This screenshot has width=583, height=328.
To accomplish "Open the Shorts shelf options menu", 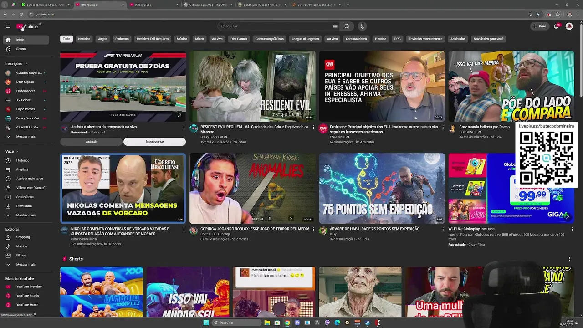I will [x=569, y=259].
